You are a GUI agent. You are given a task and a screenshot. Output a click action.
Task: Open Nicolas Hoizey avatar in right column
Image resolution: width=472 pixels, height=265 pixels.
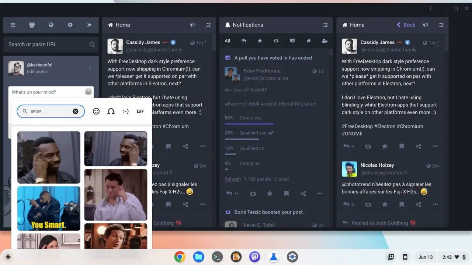pos(349,169)
